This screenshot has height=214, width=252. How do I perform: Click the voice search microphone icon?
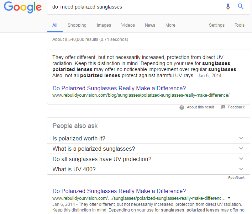click(x=228, y=7)
